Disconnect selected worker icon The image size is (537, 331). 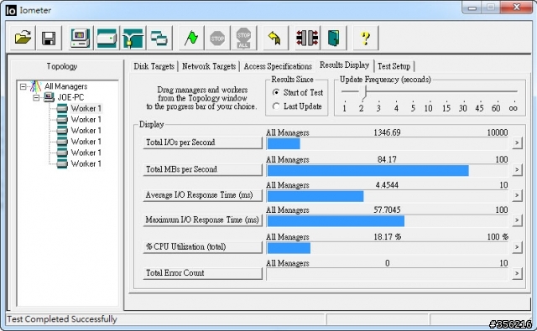pos(307,38)
